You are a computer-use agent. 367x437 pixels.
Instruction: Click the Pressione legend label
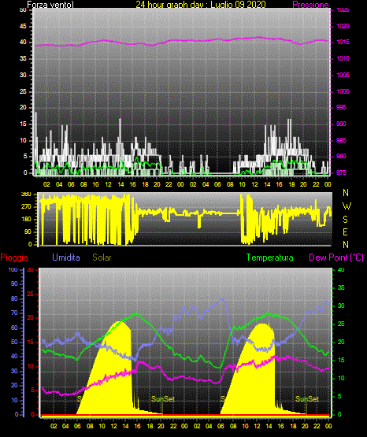pyautogui.click(x=310, y=5)
